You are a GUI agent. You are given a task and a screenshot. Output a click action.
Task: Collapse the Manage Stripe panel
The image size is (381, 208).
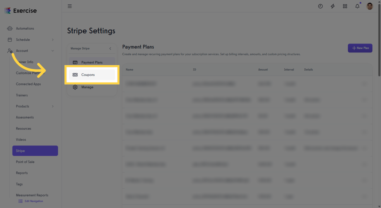(110, 49)
